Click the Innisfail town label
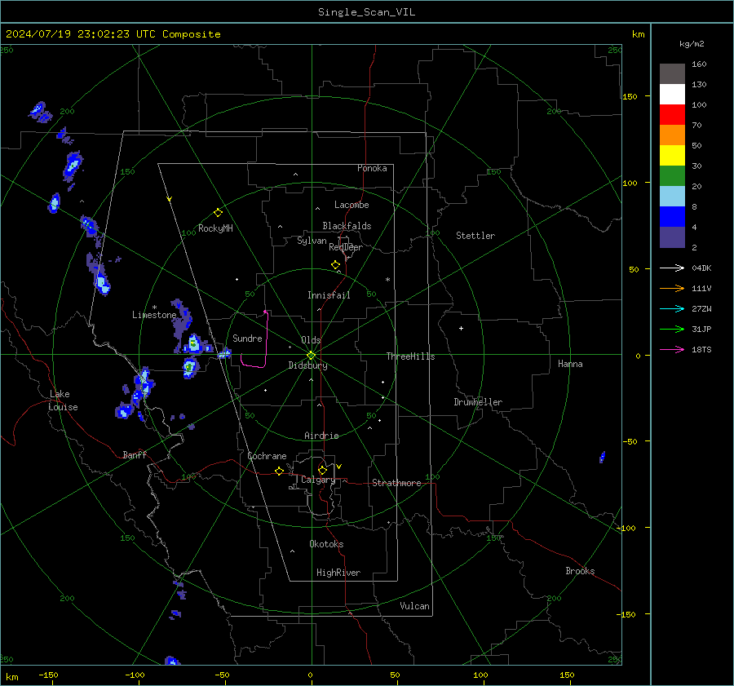734x686 pixels. click(329, 295)
